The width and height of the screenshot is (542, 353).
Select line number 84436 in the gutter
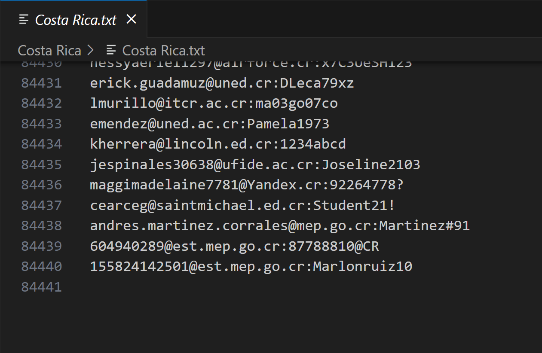click(42, 185)
